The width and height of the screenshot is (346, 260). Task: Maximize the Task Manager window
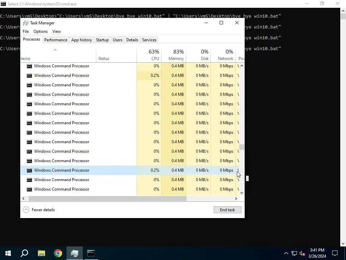coord(221,23)
